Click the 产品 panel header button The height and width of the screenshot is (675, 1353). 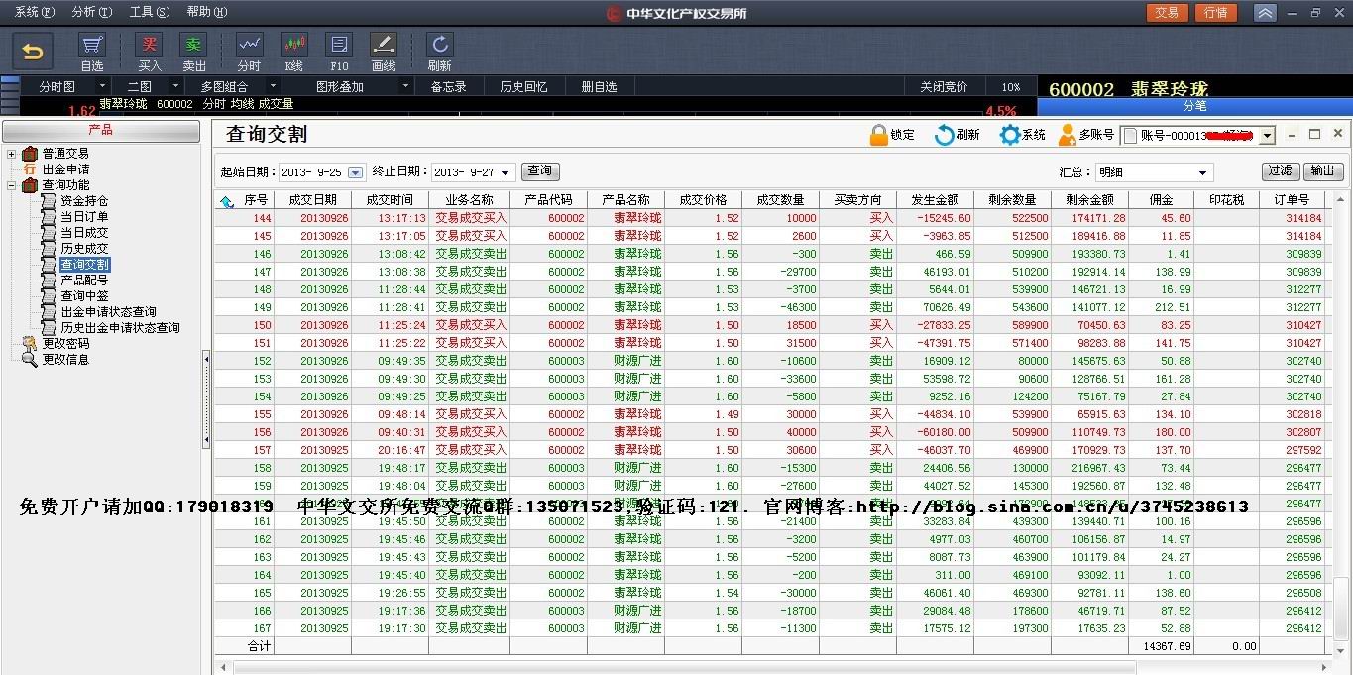pos(100,130)
